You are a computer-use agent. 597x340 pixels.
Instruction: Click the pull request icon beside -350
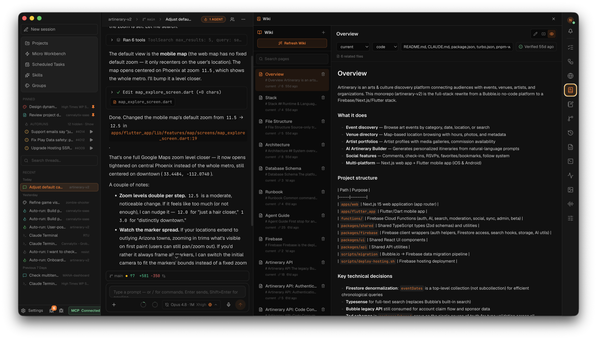pyautogui.click(x=164, y=276)
